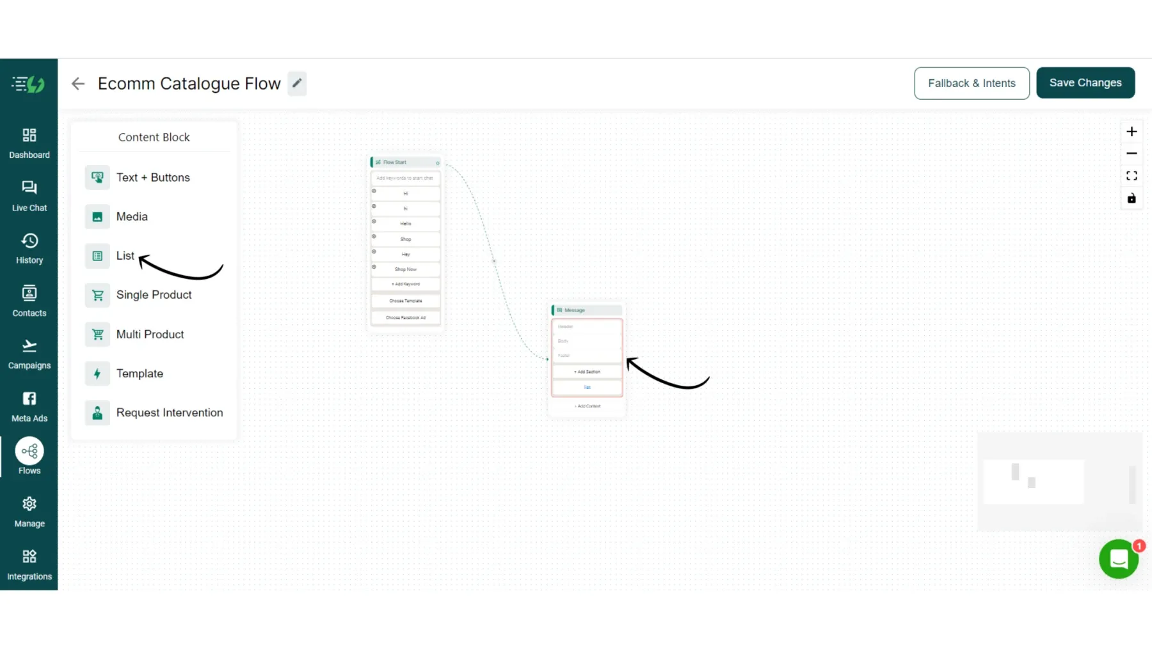The height and width of the screenshot is (648, 1152).
Task: Fit the flow view to screen
Action: [1132, 176]
